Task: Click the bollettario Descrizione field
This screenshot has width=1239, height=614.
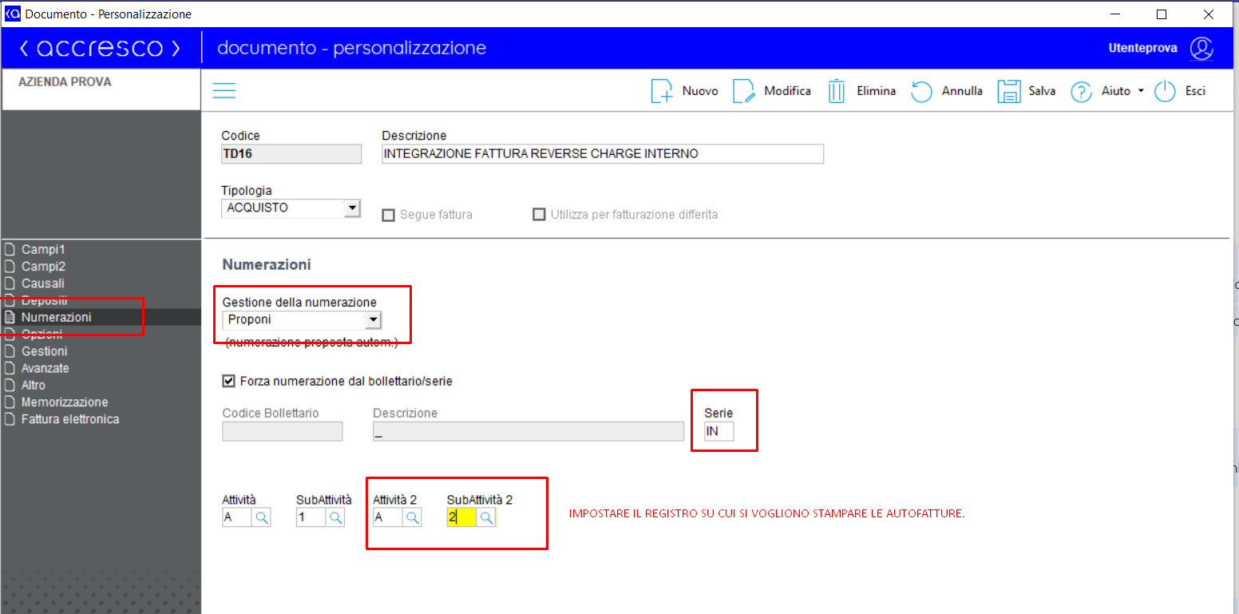Action: (x=528, y=431)
